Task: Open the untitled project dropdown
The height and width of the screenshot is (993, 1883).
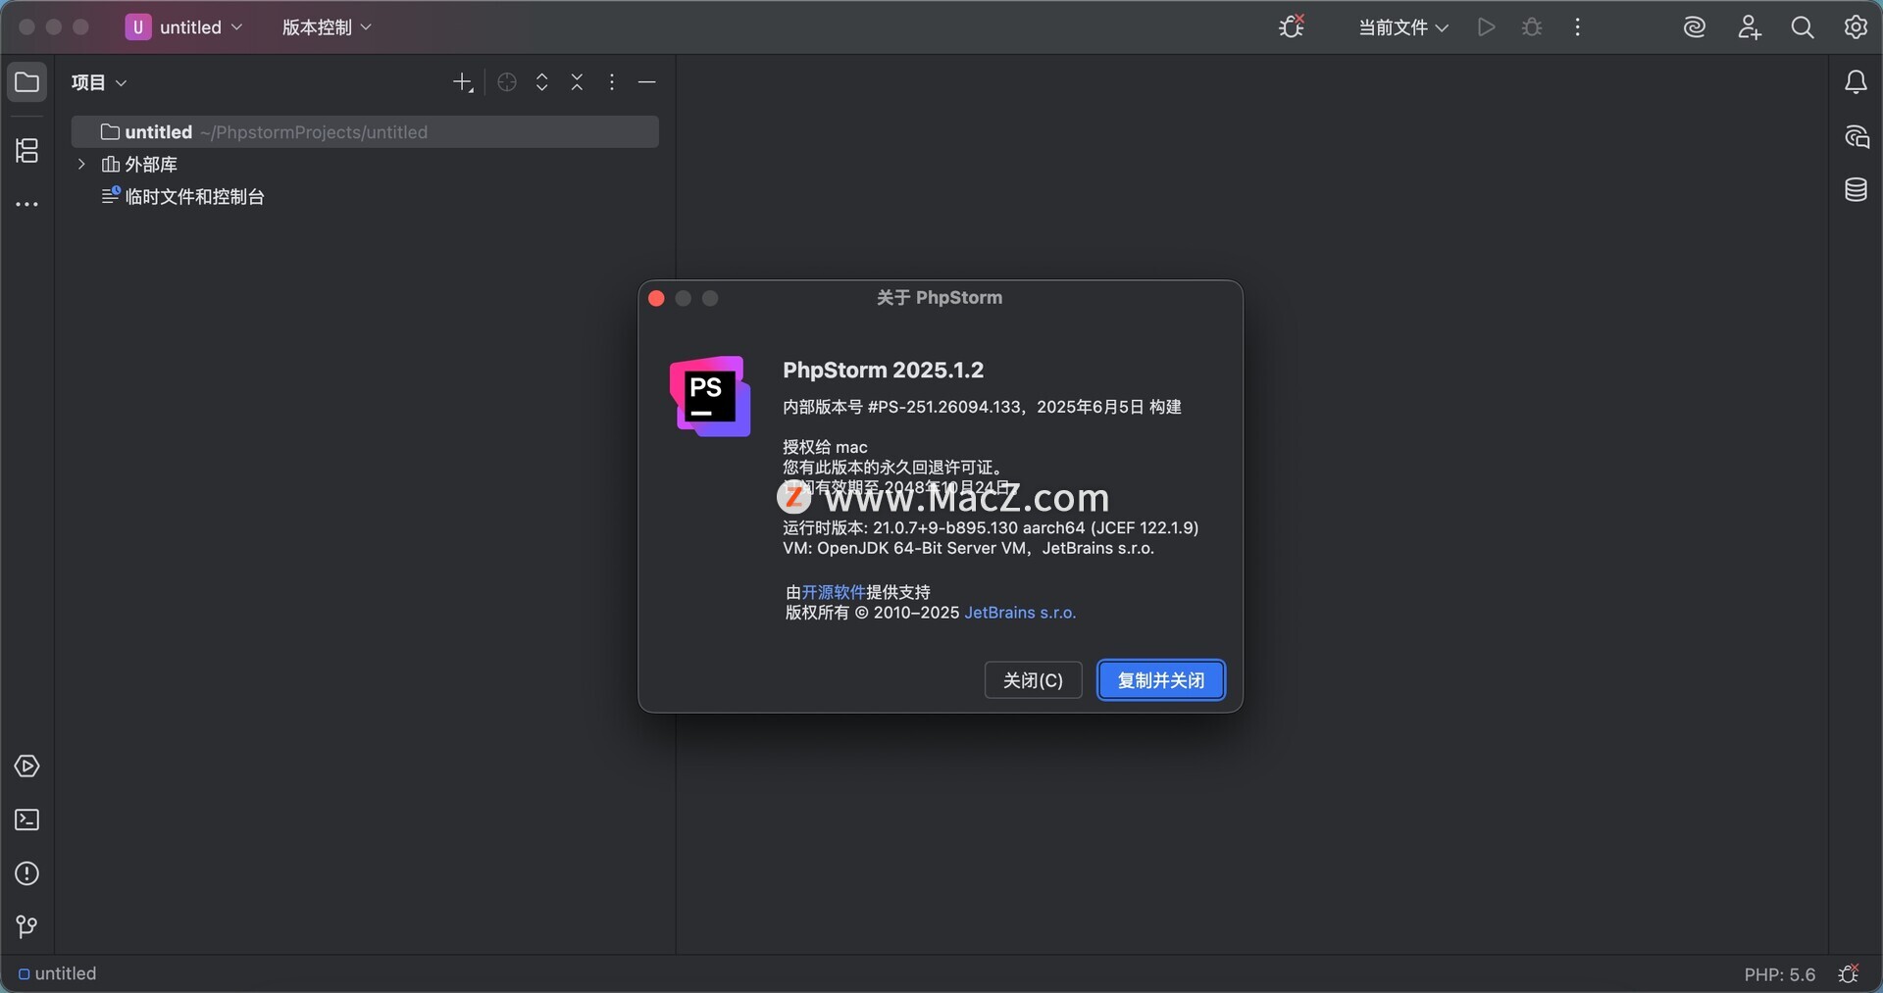Action: point(183,27)
